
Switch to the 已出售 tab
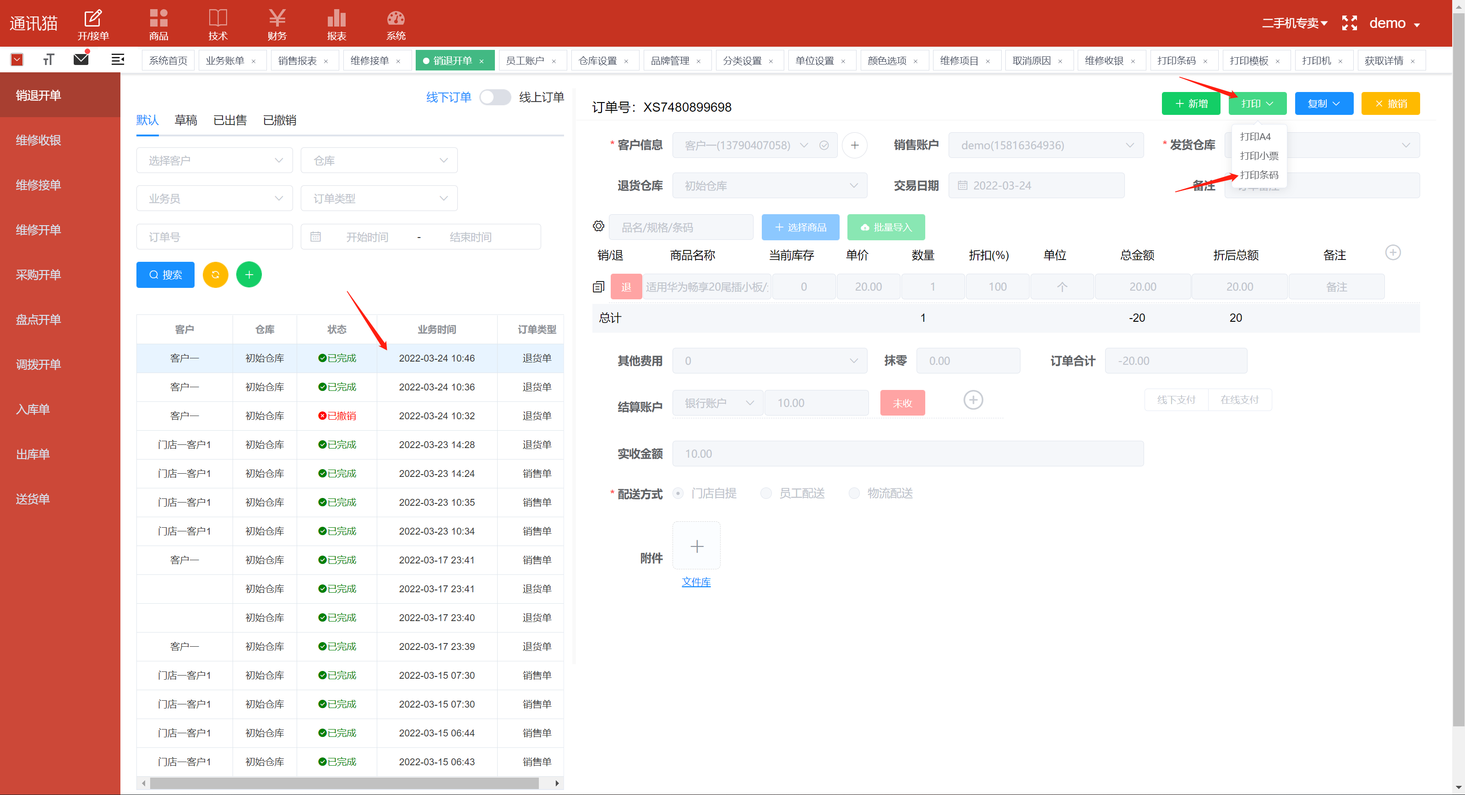point(230,120)
